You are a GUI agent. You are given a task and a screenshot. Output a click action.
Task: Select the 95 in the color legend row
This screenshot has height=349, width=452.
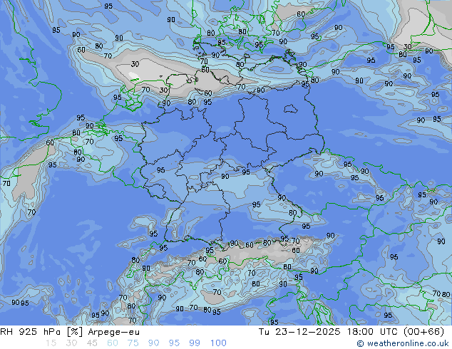pyautogui.click(x=174, y=343)
